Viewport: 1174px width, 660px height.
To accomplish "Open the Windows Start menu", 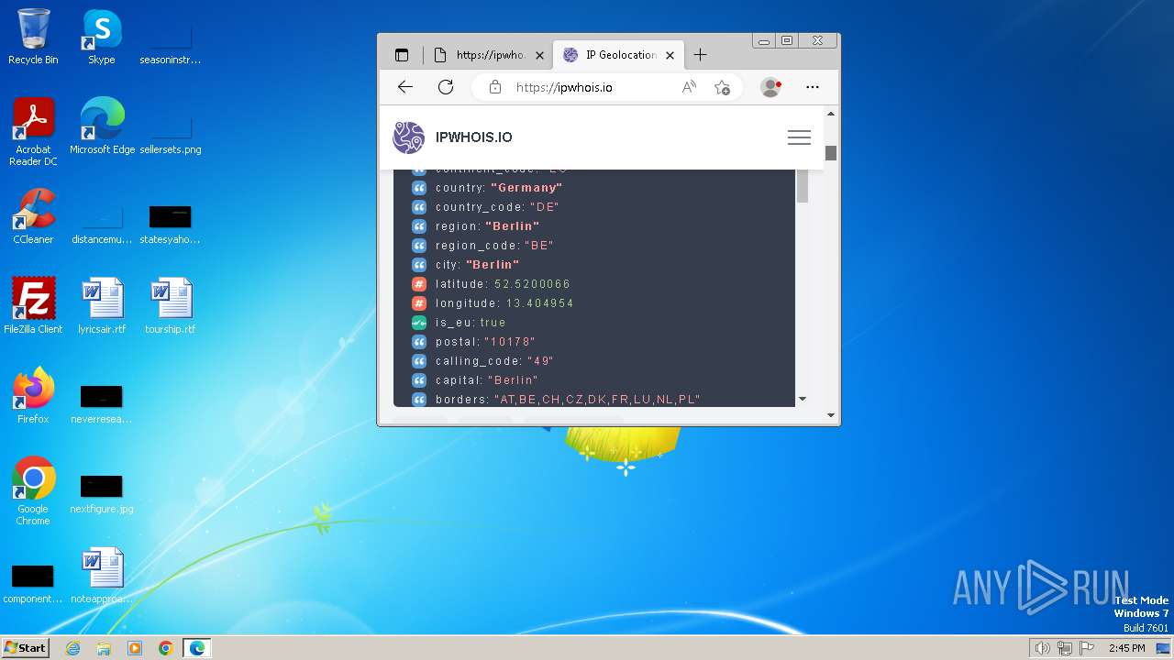I will point(25,648).
